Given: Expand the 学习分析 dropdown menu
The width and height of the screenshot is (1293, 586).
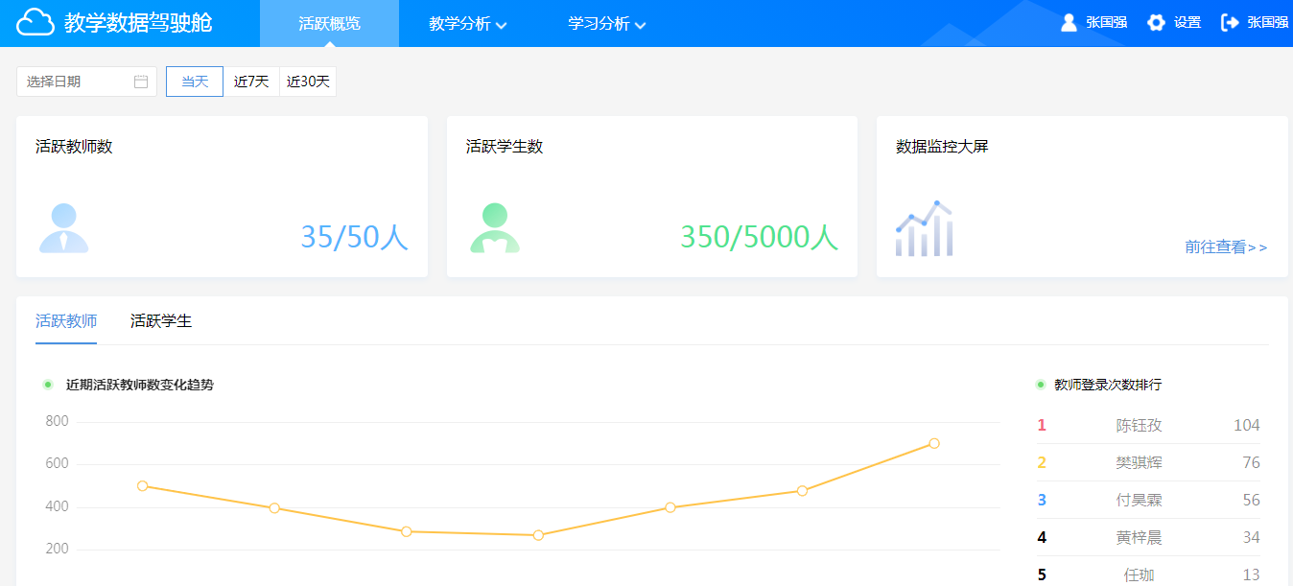Looking at the screenshot, I should [607, 24].
